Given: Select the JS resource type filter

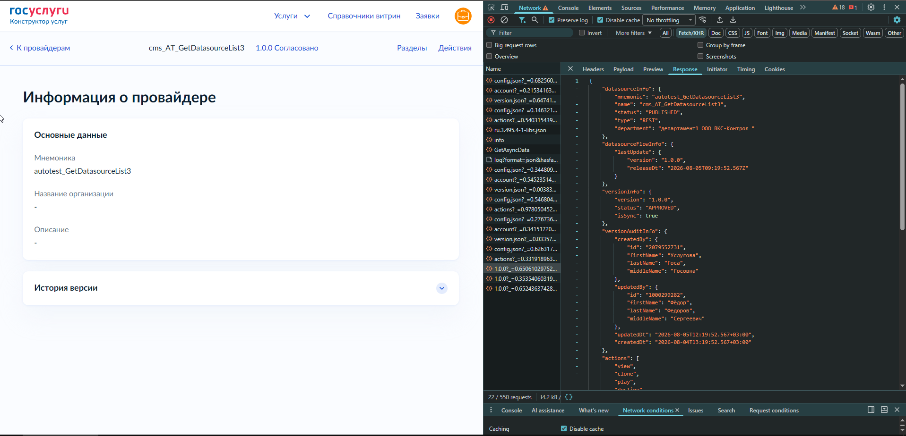Looking at the screenshot, I should [747, 33].
